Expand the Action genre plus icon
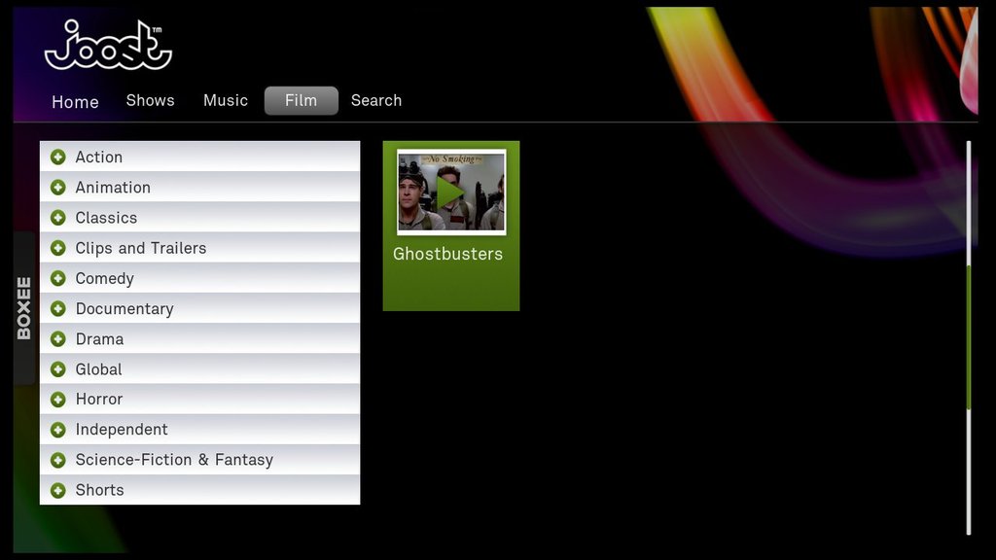This screenshot has width=996, height=560. [57, 157]
